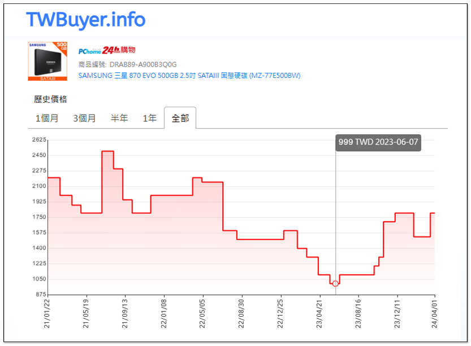The height and width of the screenshot is (346, 471).
Task: Click the 歷史價格 section heading
Action: pyautogui.click(x=50, y=99)
